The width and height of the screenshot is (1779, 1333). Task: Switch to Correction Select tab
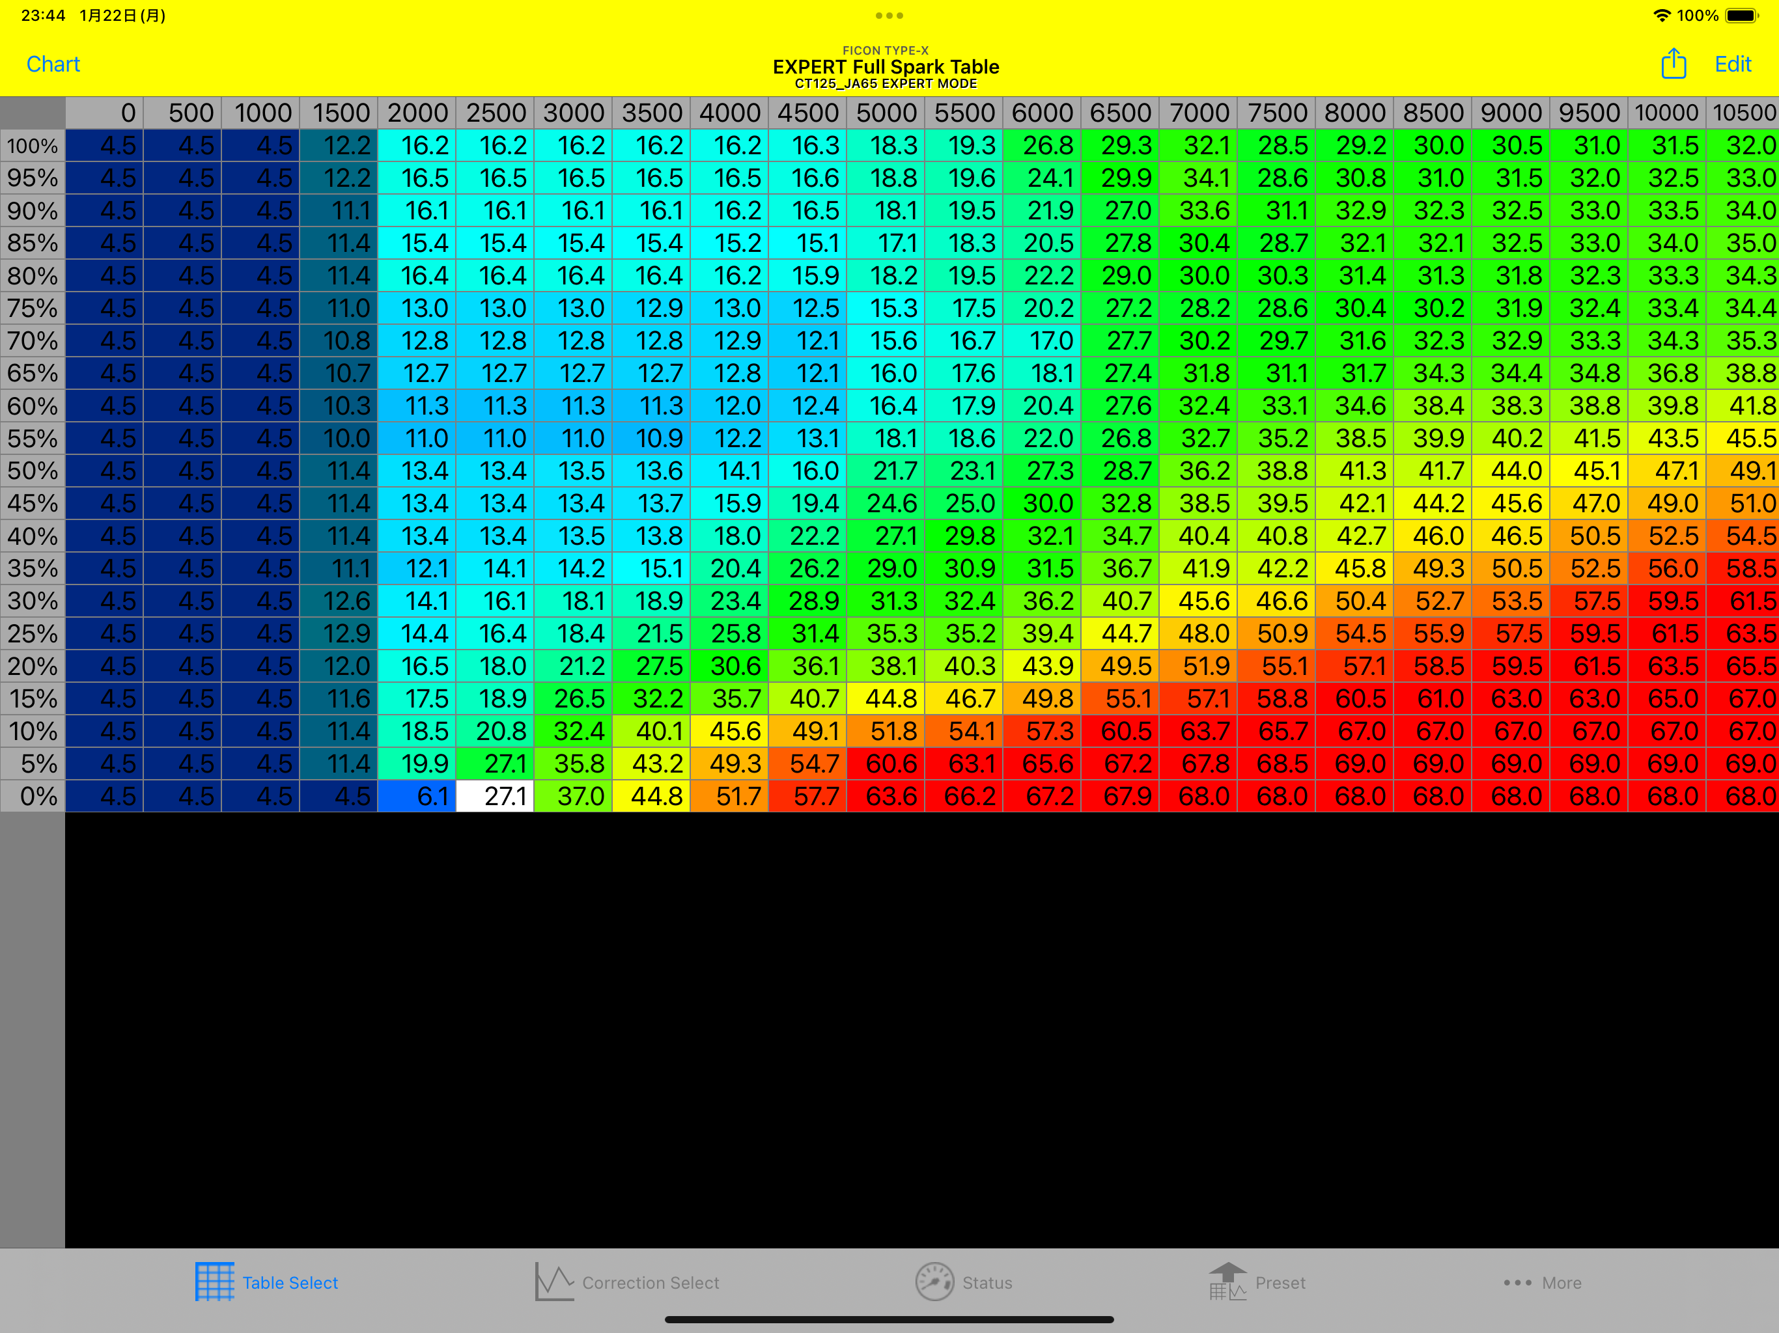tap(627, 1282)
